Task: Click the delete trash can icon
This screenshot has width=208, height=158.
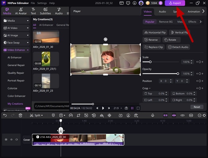Action: pyautogui.click(x=20, y=115)
